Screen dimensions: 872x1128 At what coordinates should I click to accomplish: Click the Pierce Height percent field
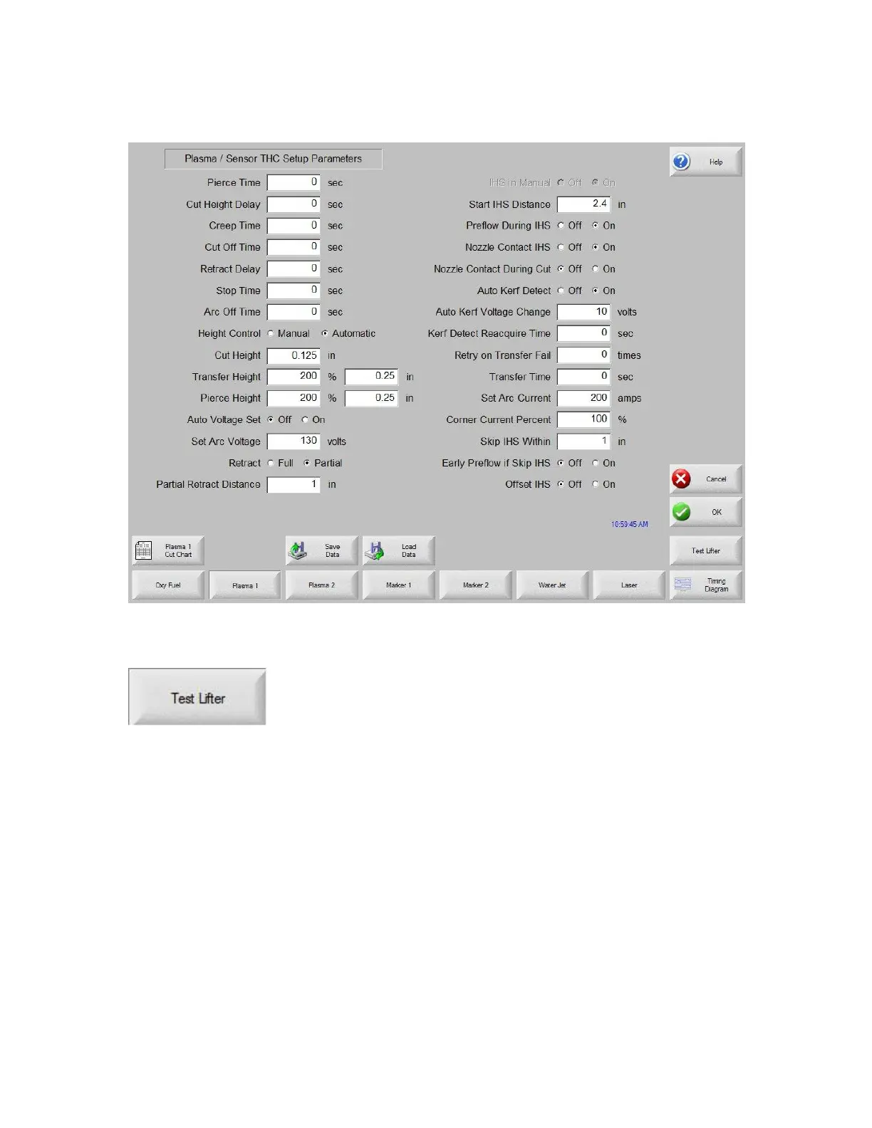(x=294, y=398)
